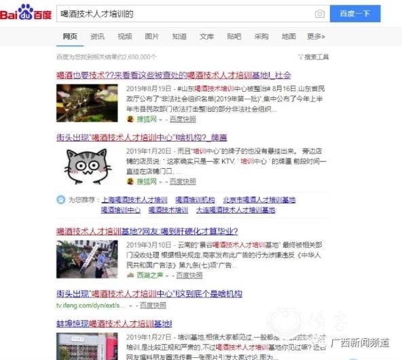
Task: Click the 西湖之声 source icon
Action: click(x=130, y=276)
